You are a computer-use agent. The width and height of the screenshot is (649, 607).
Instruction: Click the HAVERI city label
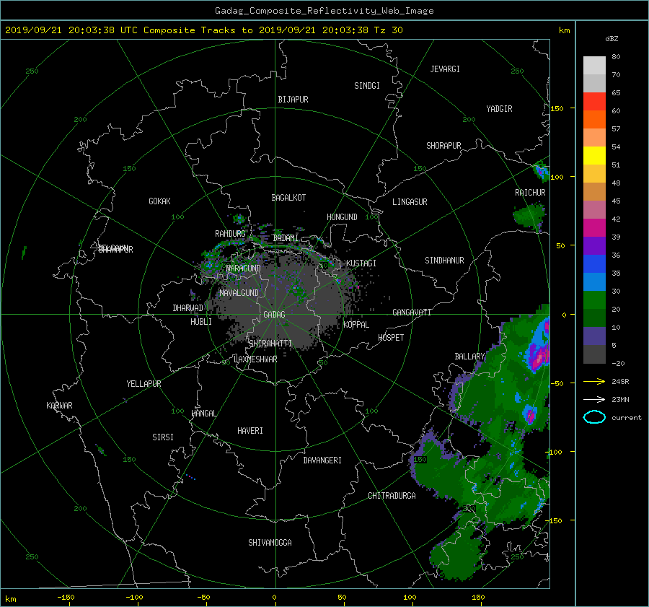250,431
